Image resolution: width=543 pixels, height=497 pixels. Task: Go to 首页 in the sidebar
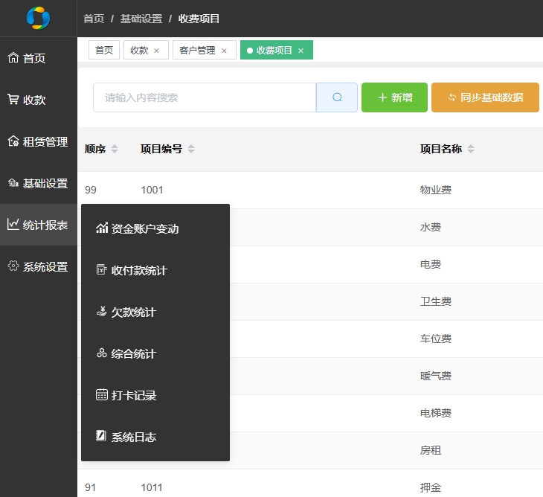coord(34,58)
